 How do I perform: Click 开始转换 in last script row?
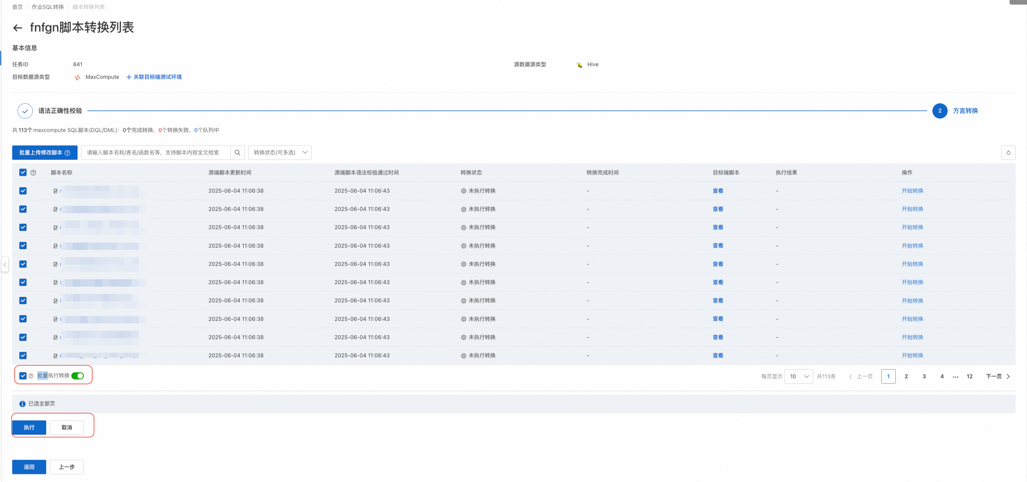click(913, 356)
